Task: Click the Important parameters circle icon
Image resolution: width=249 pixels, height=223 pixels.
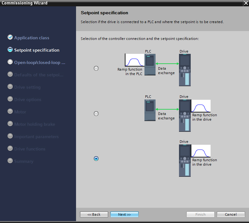Action: point(10,136)
